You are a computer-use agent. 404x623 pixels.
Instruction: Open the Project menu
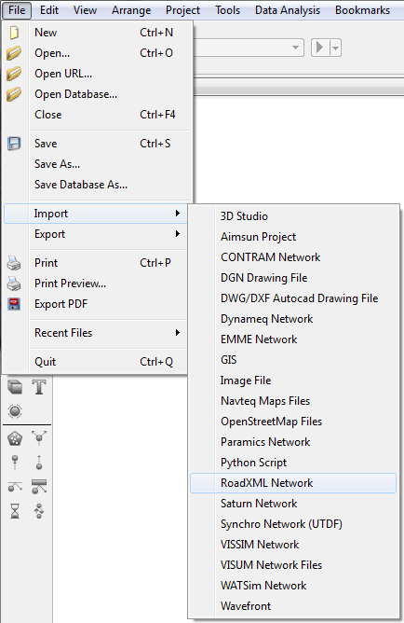click(182, 10)
